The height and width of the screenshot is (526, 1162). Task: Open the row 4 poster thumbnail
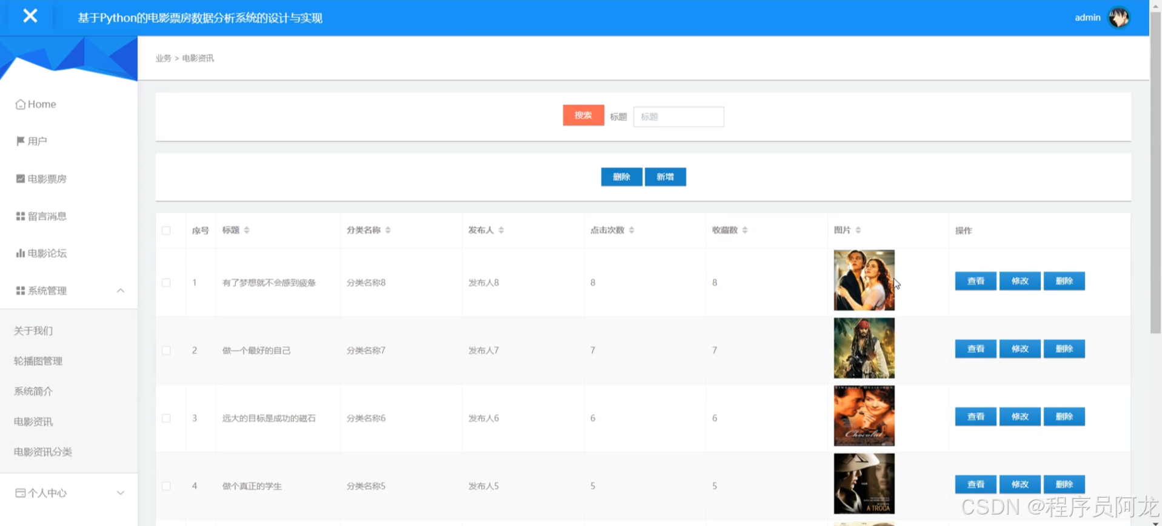pyautogui.click(x=864, y=484)
